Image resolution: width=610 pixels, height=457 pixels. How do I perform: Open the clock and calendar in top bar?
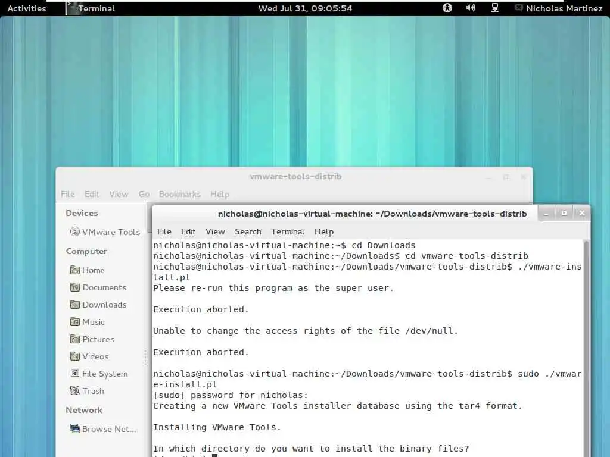[305, 8]
